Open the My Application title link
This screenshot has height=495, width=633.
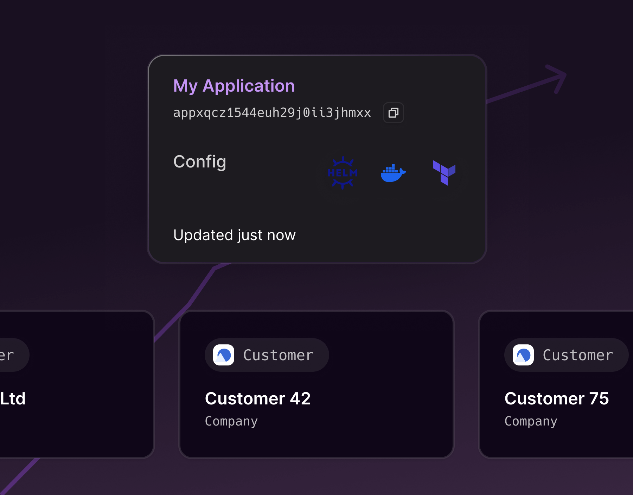[234, 86]
